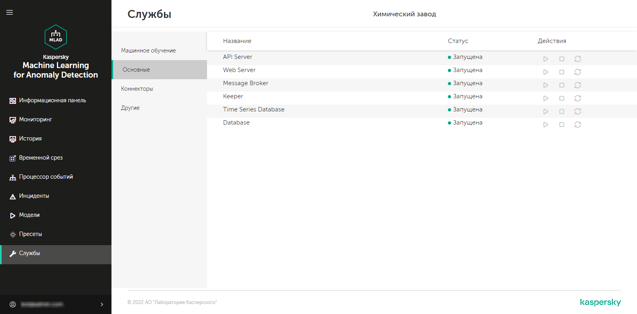Open Информационная панель in the sidebar
The height and width of the screenshot is (314, 637).
[52, 100]
